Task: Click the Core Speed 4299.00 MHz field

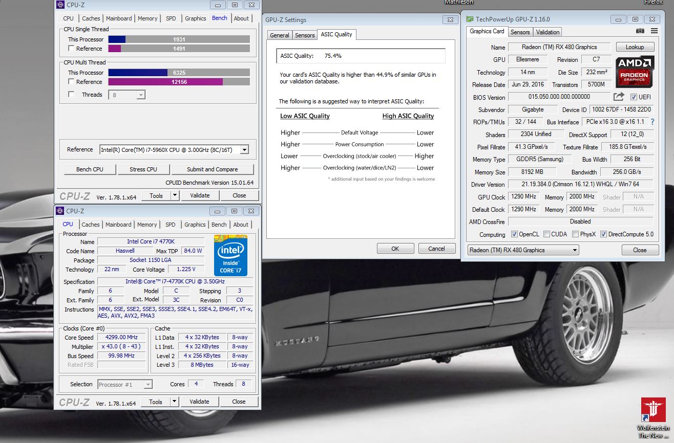Action: (121, 338)
